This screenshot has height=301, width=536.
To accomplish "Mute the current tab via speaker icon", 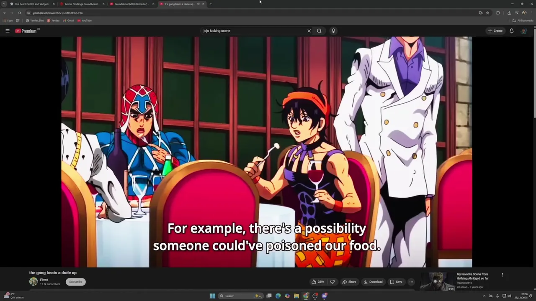I will click(198, 4).
